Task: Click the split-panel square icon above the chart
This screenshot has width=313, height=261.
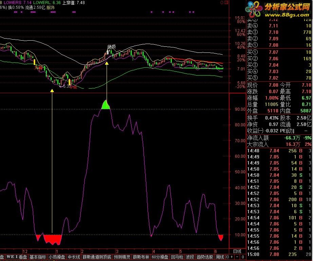Action: (x=226, y=2)
